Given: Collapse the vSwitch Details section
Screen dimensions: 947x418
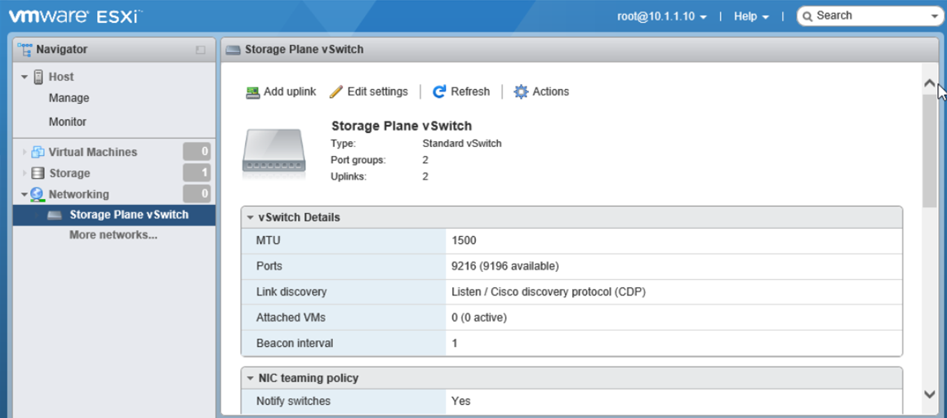Looking at the screenshot, I should click(x=251, y=218).
